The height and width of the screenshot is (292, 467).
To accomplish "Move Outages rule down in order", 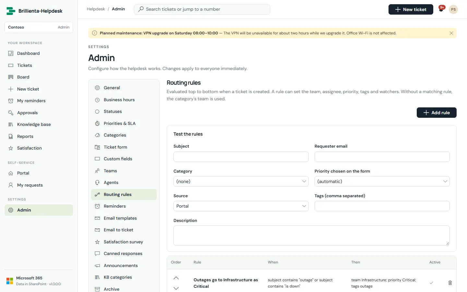I will coord(176,288).
